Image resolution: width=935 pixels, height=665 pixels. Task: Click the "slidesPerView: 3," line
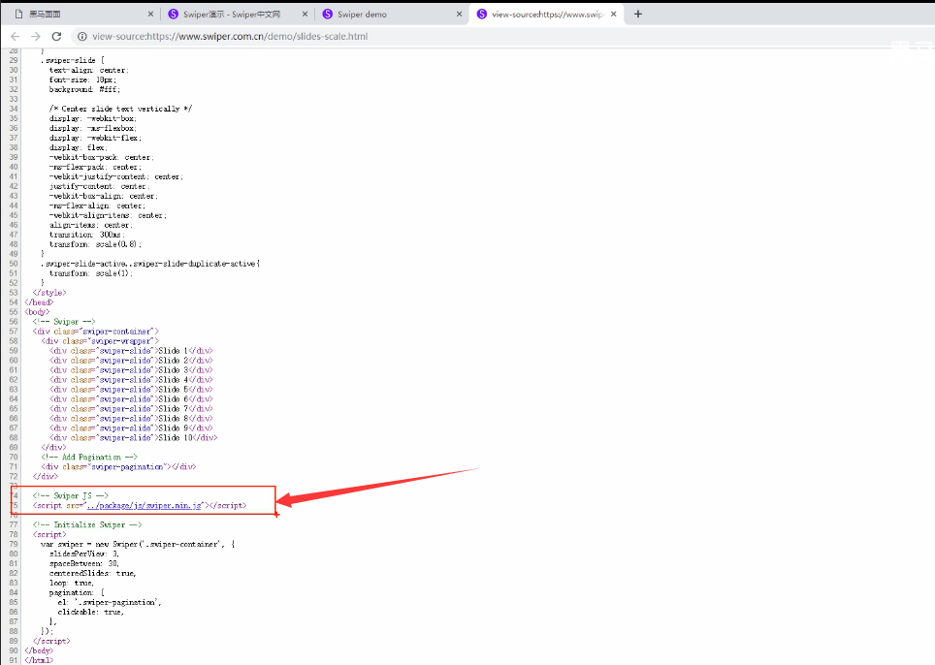coord(84,554)
